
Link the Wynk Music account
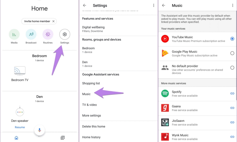click(232, 137)
